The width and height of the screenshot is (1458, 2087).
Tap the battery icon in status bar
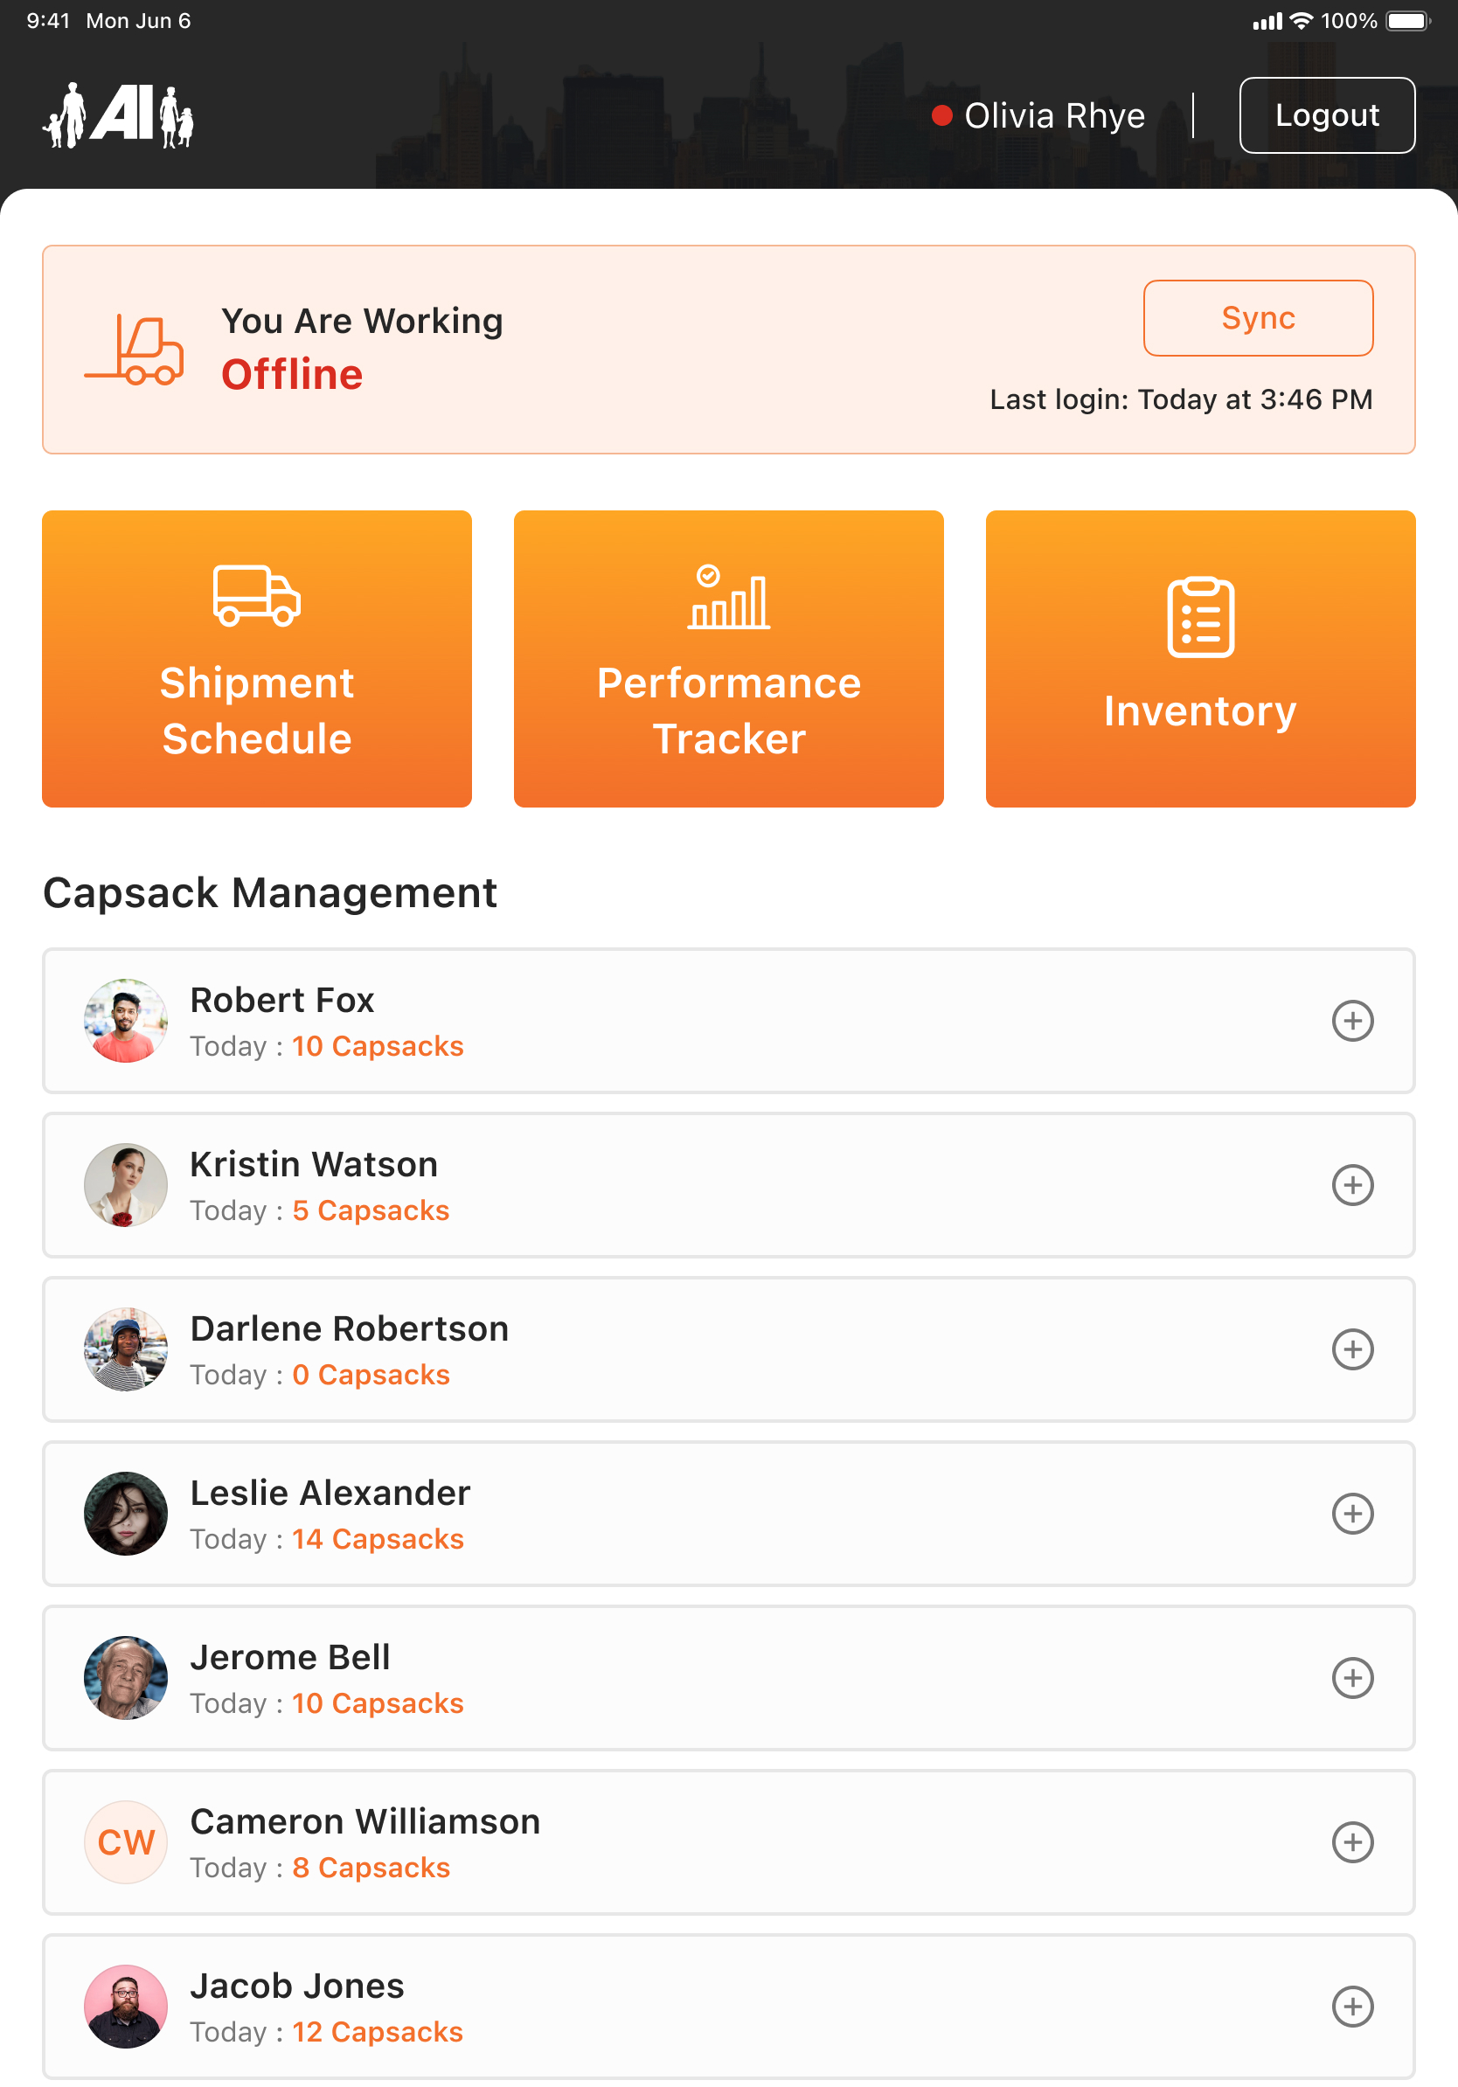tap(1408, 21)
